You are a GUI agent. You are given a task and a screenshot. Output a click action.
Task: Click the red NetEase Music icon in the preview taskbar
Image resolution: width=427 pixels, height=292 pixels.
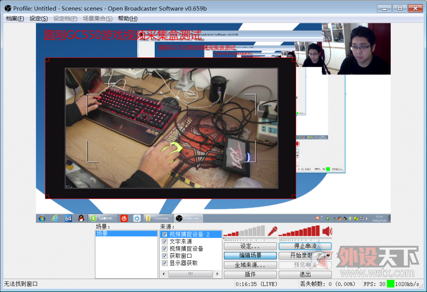pos(124,218)
